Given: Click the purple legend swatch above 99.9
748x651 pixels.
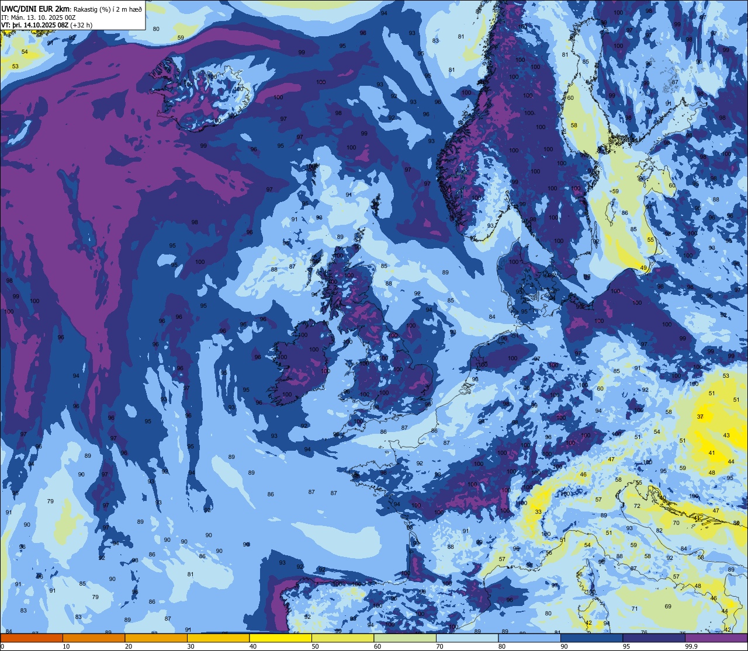Looking at the screenshot, I should click(x=717, y=638).
